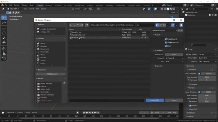Clear the recent folders list
Viewport: 218px width, 122px height.
pos(64,83)
